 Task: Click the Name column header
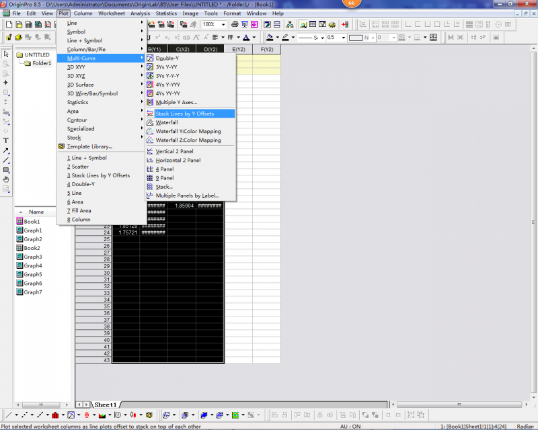pos(36,212)
